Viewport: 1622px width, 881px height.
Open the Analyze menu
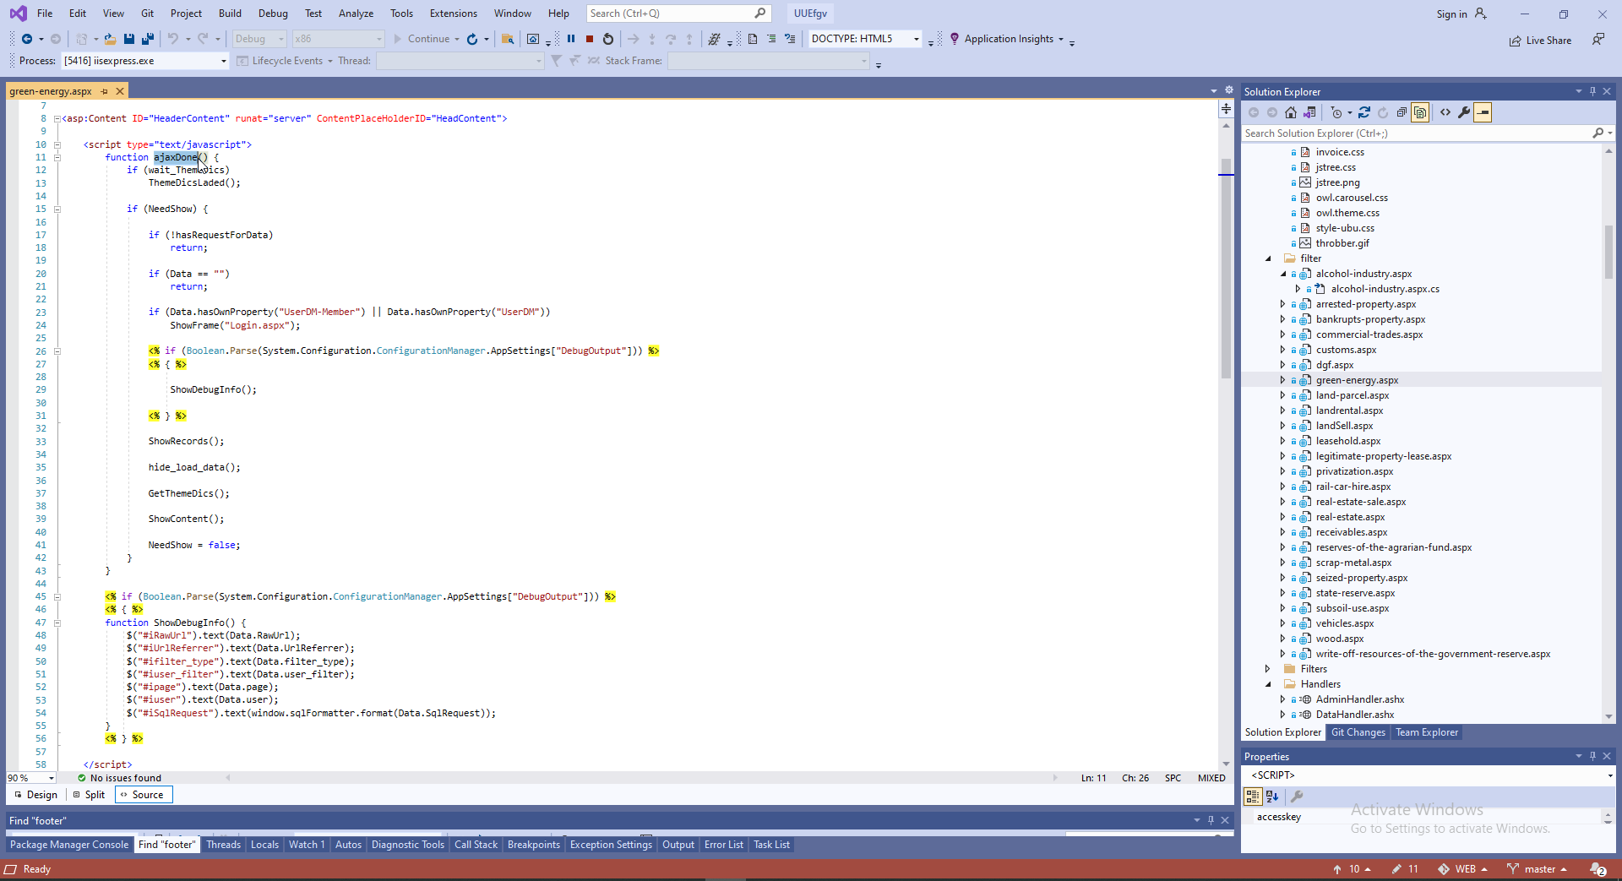pyautogui.click(x=356, y=14)
